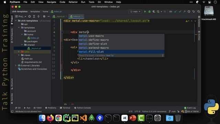This screenshot has width=220, height=124.
Task: Open completion popup options three-dot menu
Action: point(163,55)
